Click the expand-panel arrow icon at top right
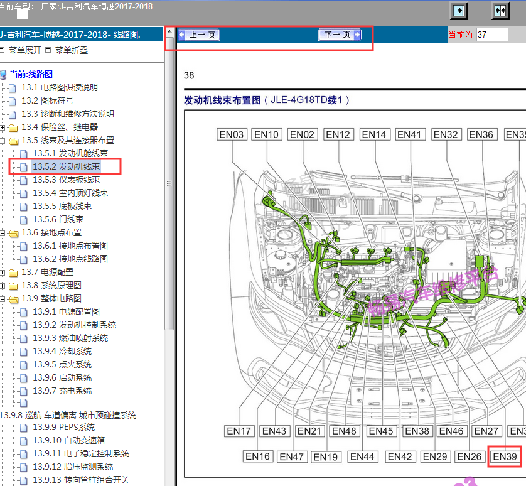The width and height of the screenshot is (526, 486). 459,11
